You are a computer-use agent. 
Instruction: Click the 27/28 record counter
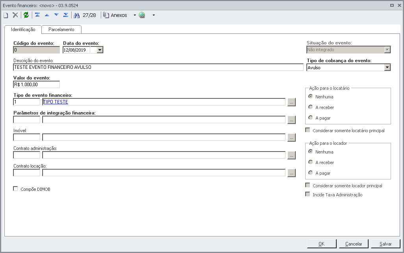click(89, 15)
